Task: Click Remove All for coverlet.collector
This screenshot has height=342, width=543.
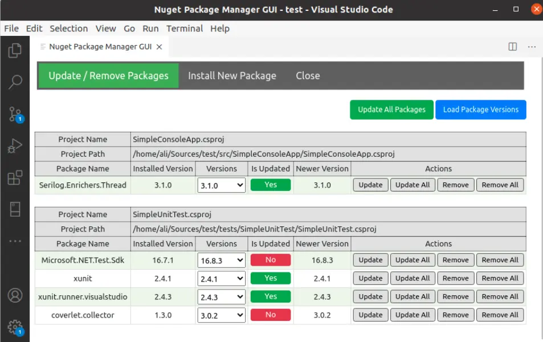Action: tap(500, 315)
